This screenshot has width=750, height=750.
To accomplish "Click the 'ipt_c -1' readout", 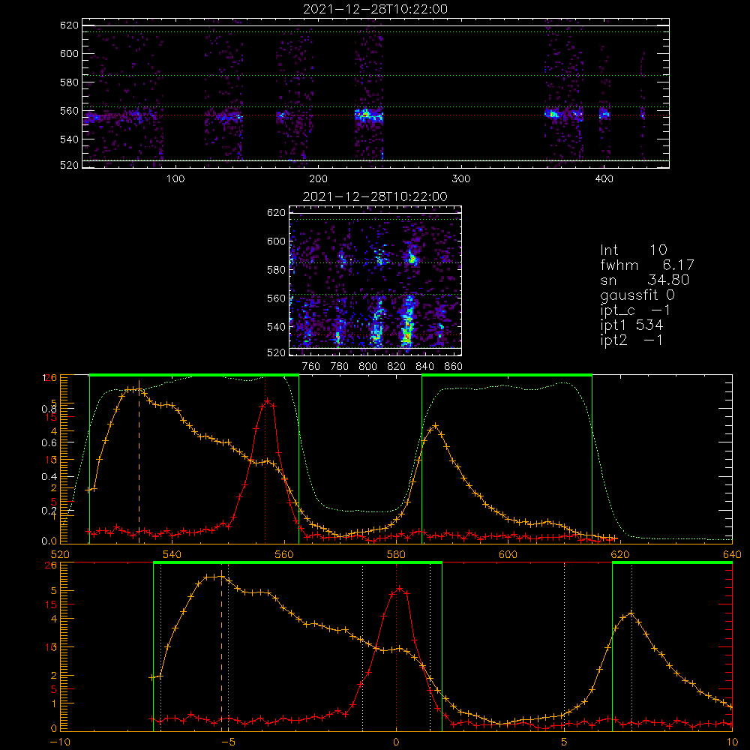I will point(635,310).
